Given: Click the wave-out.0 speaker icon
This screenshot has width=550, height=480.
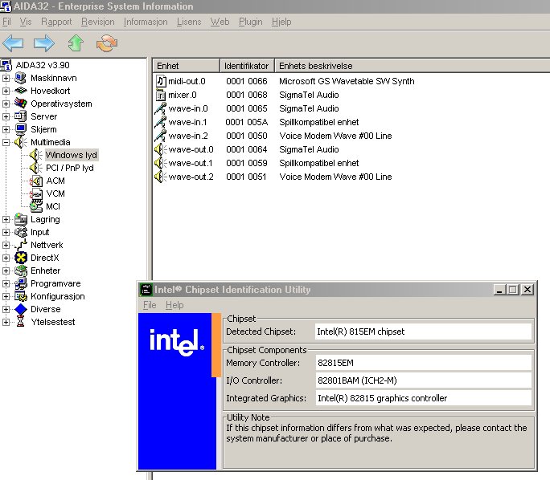Looking at the screenshot, I should 161,149.
